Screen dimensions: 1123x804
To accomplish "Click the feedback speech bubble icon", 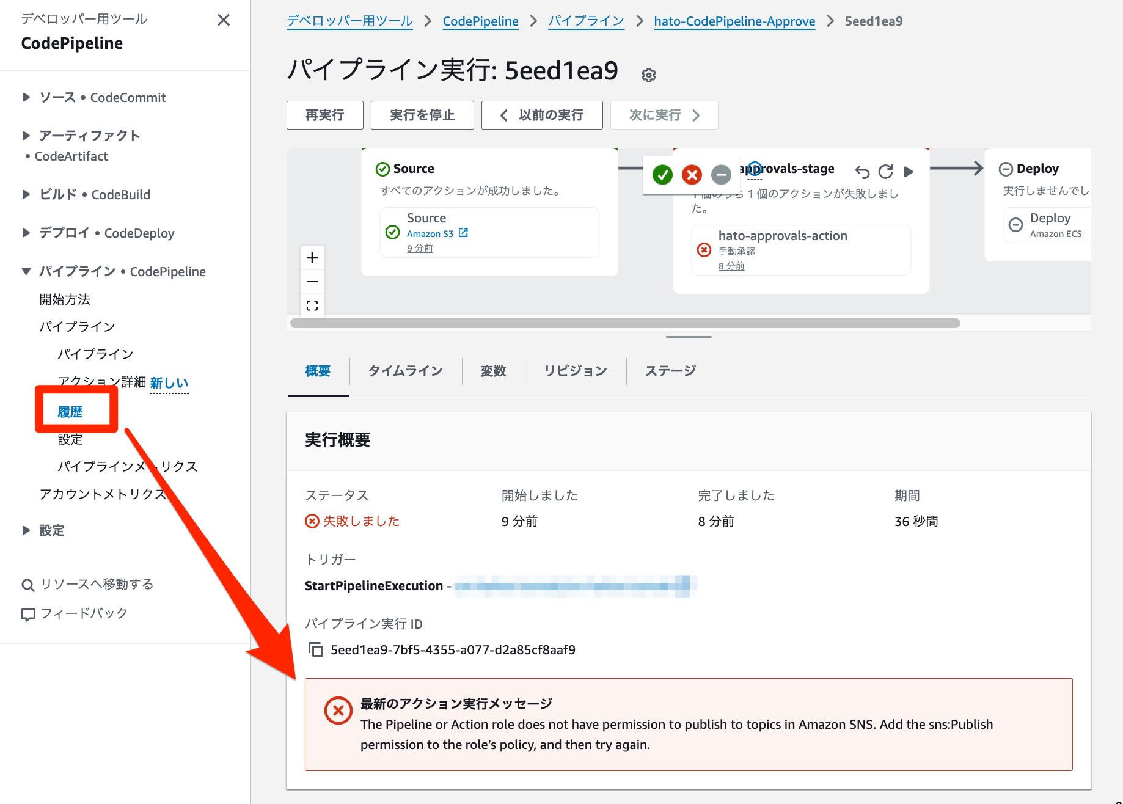I will coord(28,614).
